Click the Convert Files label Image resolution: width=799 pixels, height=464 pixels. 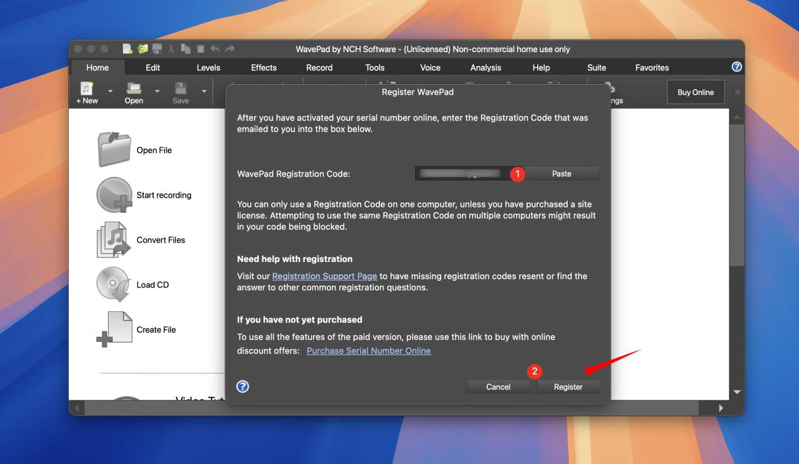(x=161, y=240)
